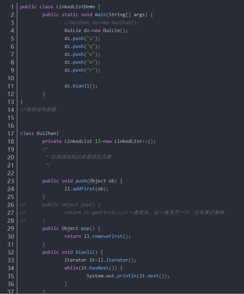The image size is (244, 294).
Task: Click System.out.println(it.next()); on line 35
Action: click(128, 276)
